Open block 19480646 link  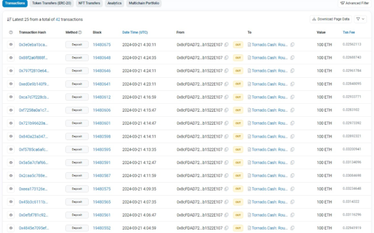click(102, 71)
